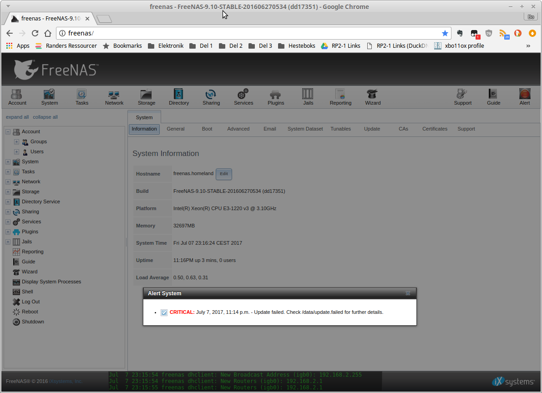Switch to the General tab
Screen dimensions: 542x393
click(176, 129)
